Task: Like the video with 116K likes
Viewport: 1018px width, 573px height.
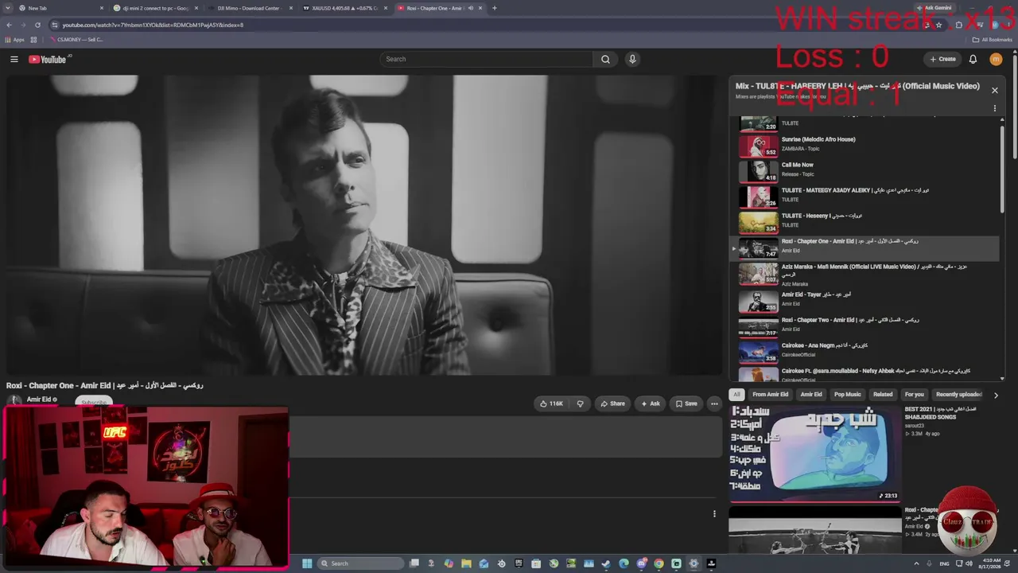Action: [x=551, y=403]
